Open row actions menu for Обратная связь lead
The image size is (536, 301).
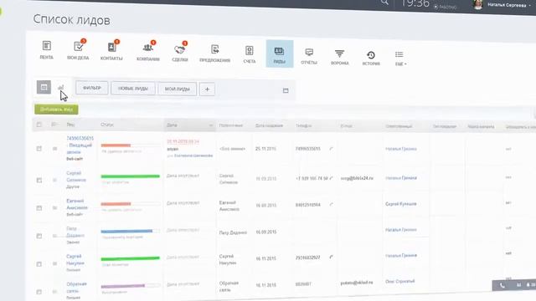(54, 292)
